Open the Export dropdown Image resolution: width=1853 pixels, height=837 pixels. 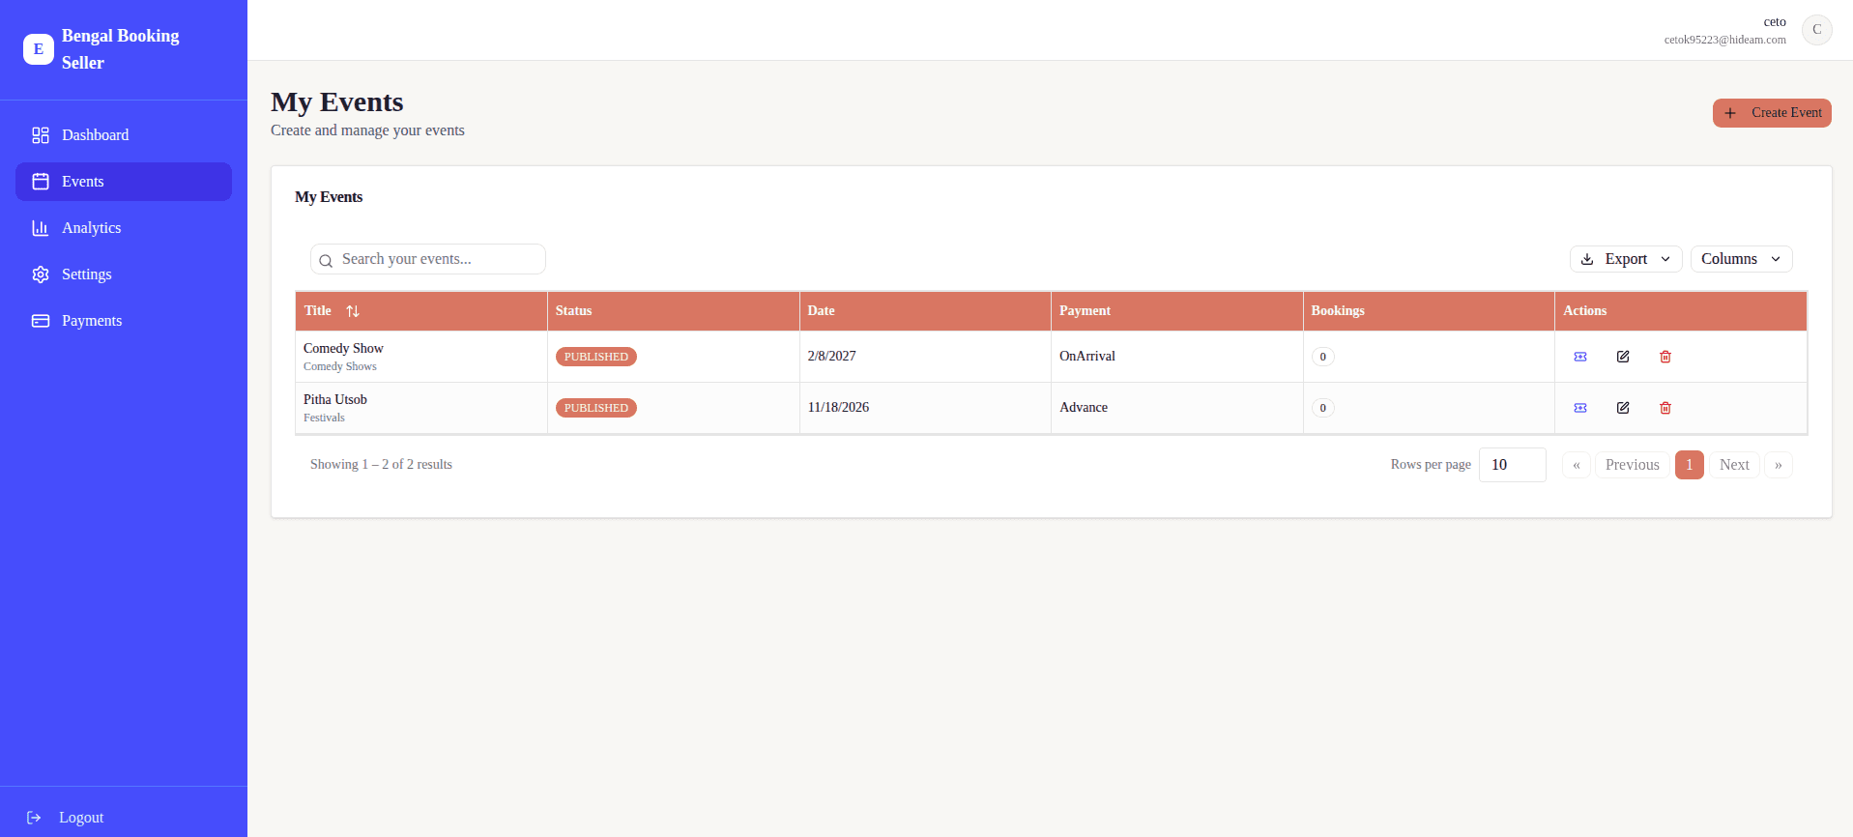(x=1626, y=259)
